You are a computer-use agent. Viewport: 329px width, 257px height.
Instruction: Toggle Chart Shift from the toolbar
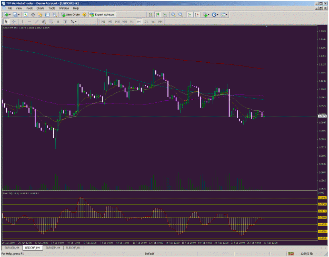pos(197,15)
